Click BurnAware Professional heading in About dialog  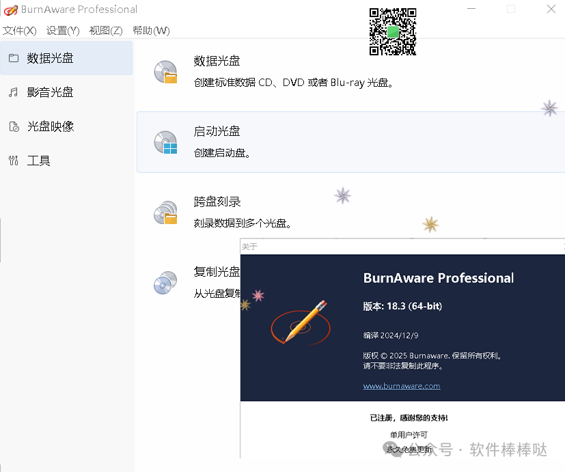coord(439,278)
